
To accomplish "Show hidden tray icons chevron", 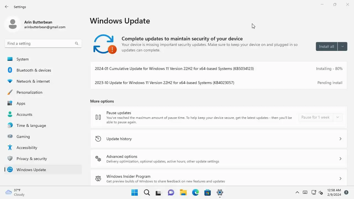I will click(297, 192).
